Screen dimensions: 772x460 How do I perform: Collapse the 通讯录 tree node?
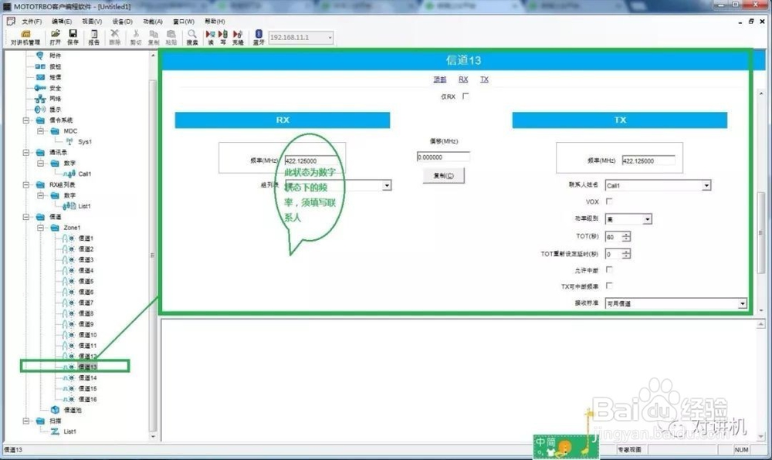click(26, 153)
